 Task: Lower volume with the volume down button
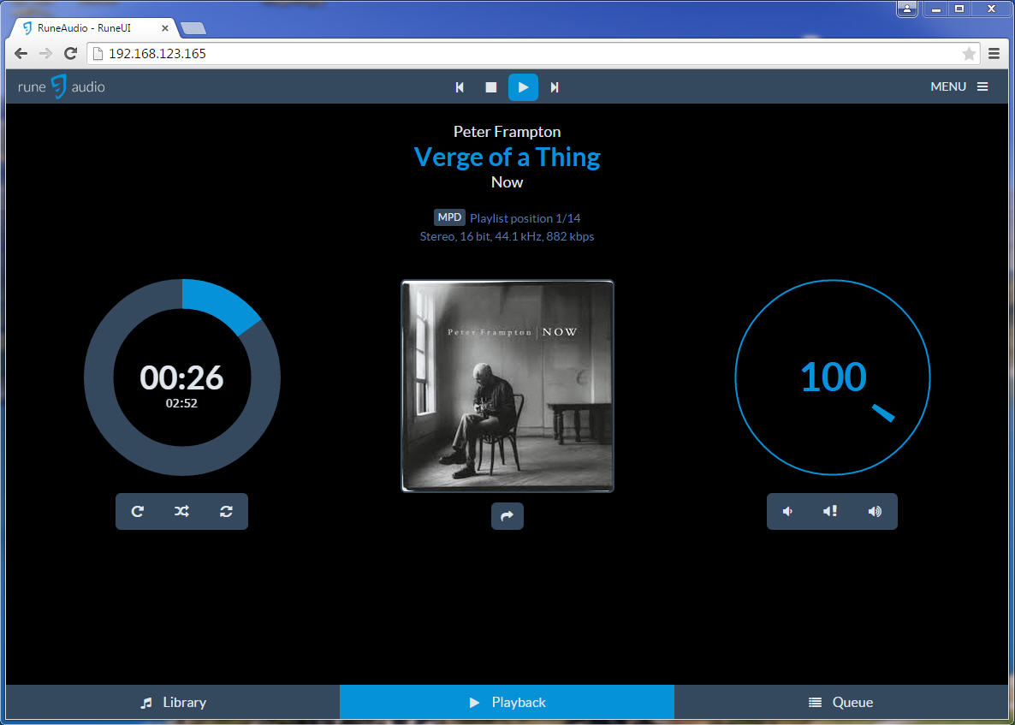(x=788, y=511)
